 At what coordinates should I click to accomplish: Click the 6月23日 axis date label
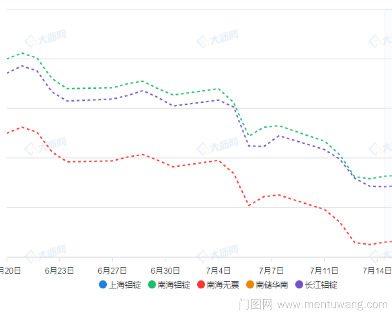click(60, 270)
